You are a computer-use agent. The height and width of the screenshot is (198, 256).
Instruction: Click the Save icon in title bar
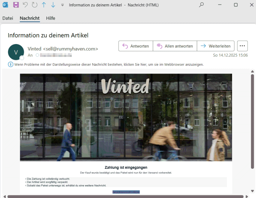coord(16,5)
